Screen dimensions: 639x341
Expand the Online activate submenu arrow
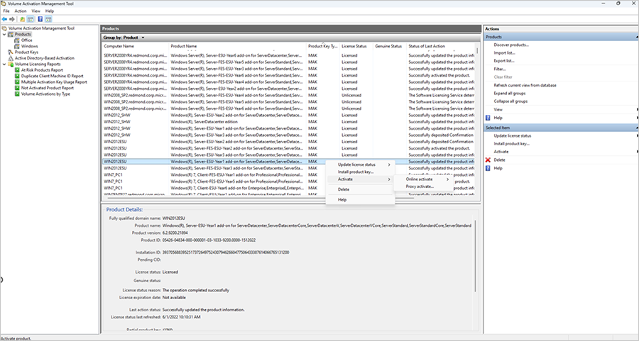tap(447, 179)
